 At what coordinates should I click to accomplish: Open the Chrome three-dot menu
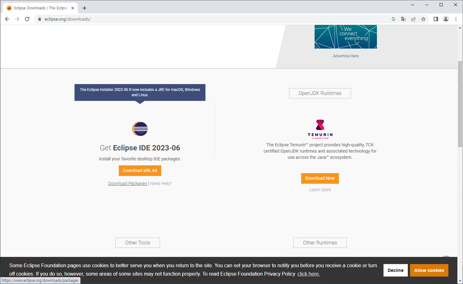456,19
